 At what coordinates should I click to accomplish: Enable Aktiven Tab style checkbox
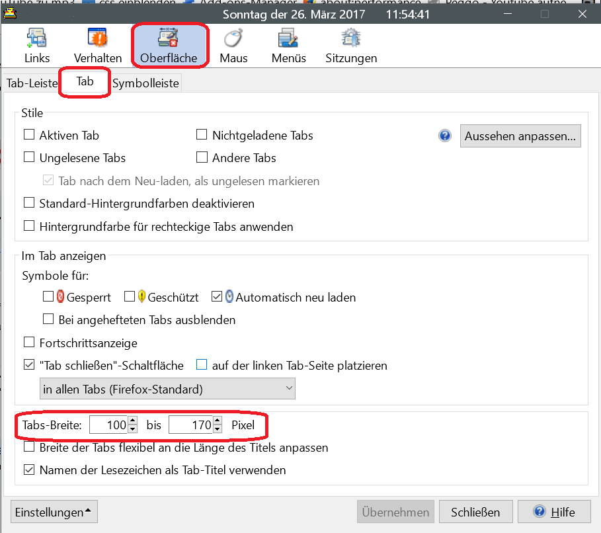29,135
